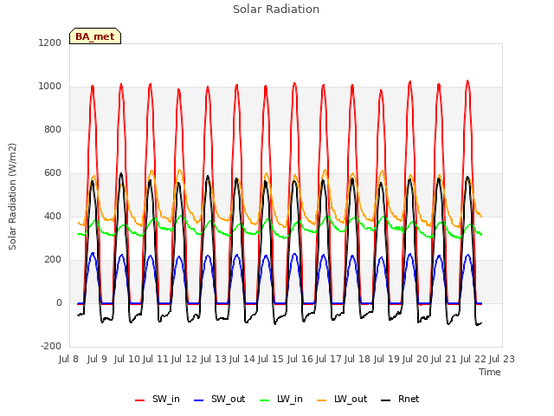554x416 pixels.
Task: Click the Jul 17 x-axis label
Action: point(329,360)
